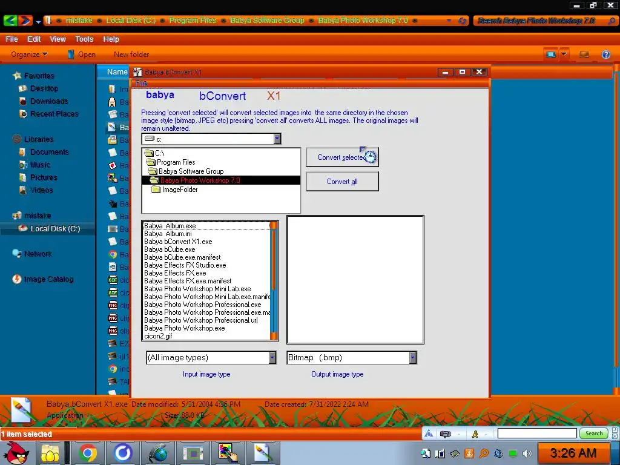620x465 pixels.
Task: Click the Forward arrow in Explorer
Action: 25,20
